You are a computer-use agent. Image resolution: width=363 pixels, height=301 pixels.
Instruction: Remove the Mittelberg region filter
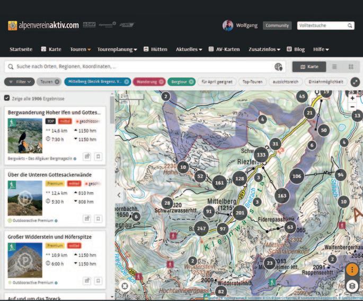(127, 82)
